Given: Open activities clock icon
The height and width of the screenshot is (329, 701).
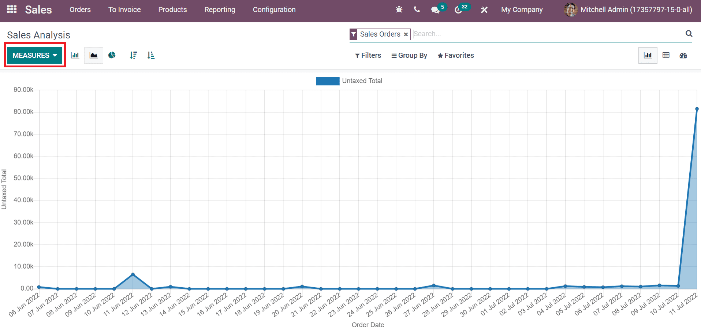Looking at the screenshot, I should (458, 10).
